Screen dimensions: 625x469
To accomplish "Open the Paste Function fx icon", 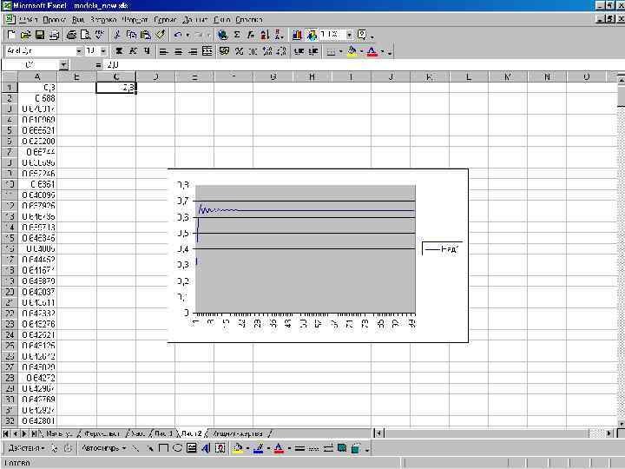I will pos(251,35).
